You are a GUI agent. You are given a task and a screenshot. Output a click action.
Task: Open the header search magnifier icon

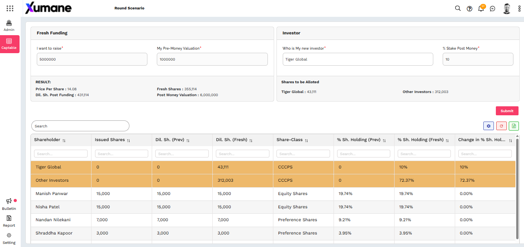click(x=458, y=8)
